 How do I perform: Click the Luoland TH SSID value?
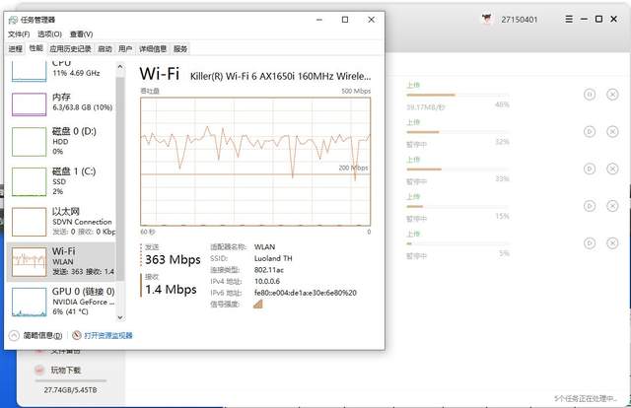tap(273, 258)
